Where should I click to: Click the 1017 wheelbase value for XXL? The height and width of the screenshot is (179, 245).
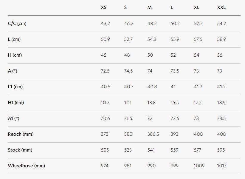click(x=222, y=166)
